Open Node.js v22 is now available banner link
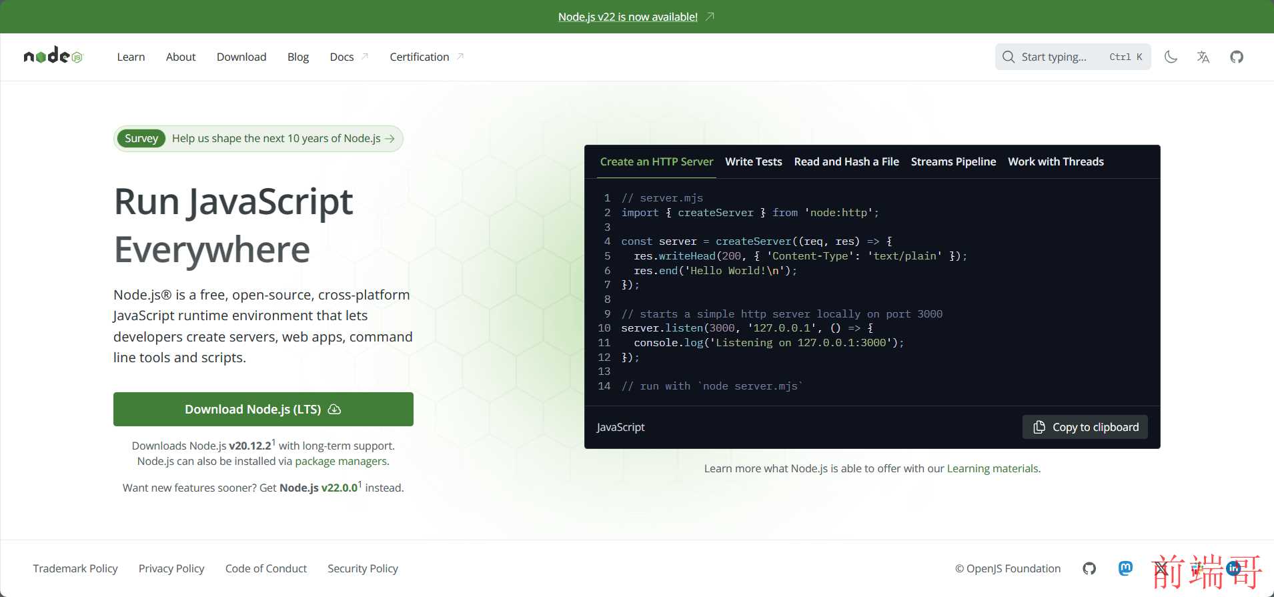 point(628,17)
